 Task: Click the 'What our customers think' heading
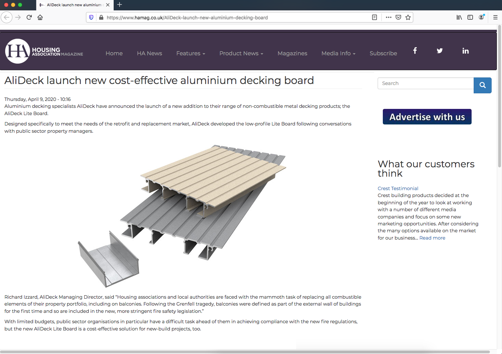pyautogui.click(x=426, y=169)
